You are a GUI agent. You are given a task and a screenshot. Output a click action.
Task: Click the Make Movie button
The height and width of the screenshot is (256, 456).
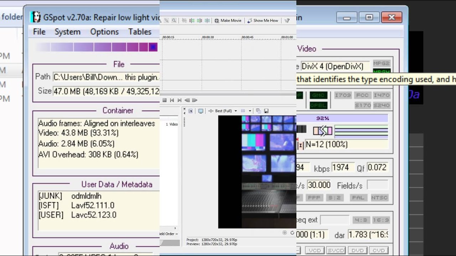tap(228, 21)
